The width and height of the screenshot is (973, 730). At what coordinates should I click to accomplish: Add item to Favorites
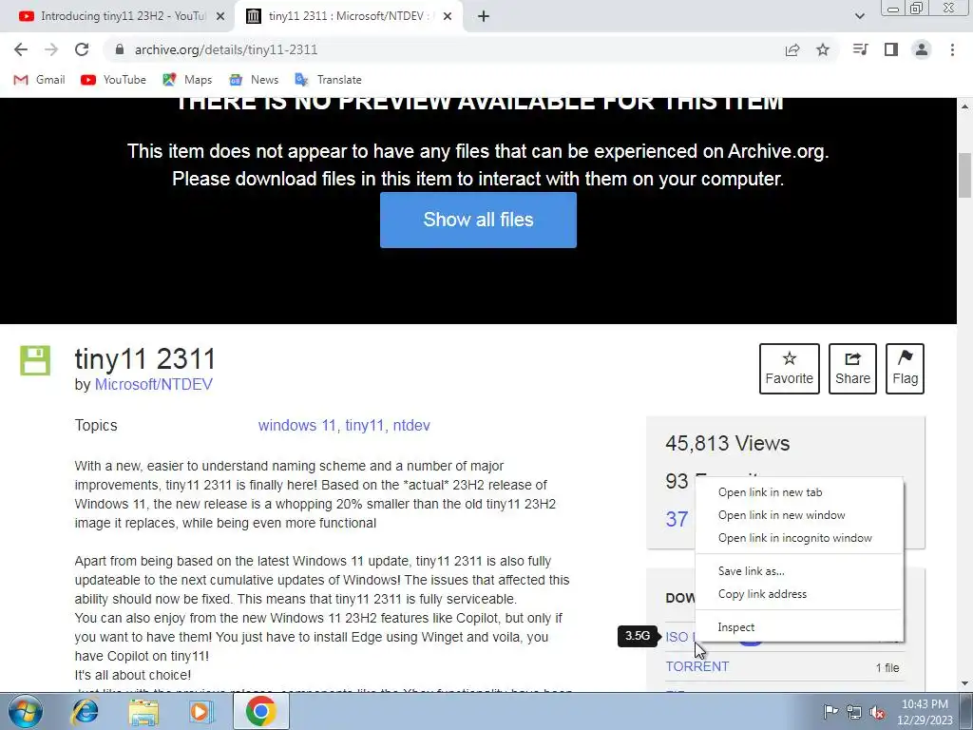790,369
